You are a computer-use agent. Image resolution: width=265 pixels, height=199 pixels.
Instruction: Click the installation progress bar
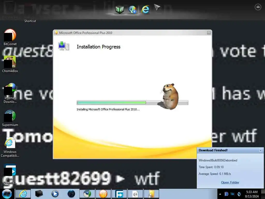[132, 103]
